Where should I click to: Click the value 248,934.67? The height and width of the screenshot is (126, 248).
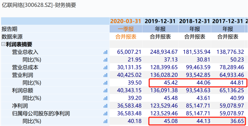click(164, 52)
